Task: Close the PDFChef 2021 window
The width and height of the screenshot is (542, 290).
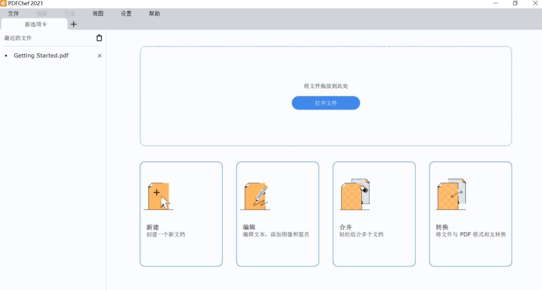Action: coord(535,3)
